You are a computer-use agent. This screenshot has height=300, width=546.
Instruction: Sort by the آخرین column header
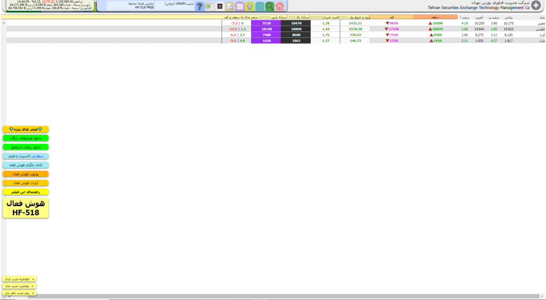(x=479, y=18)
